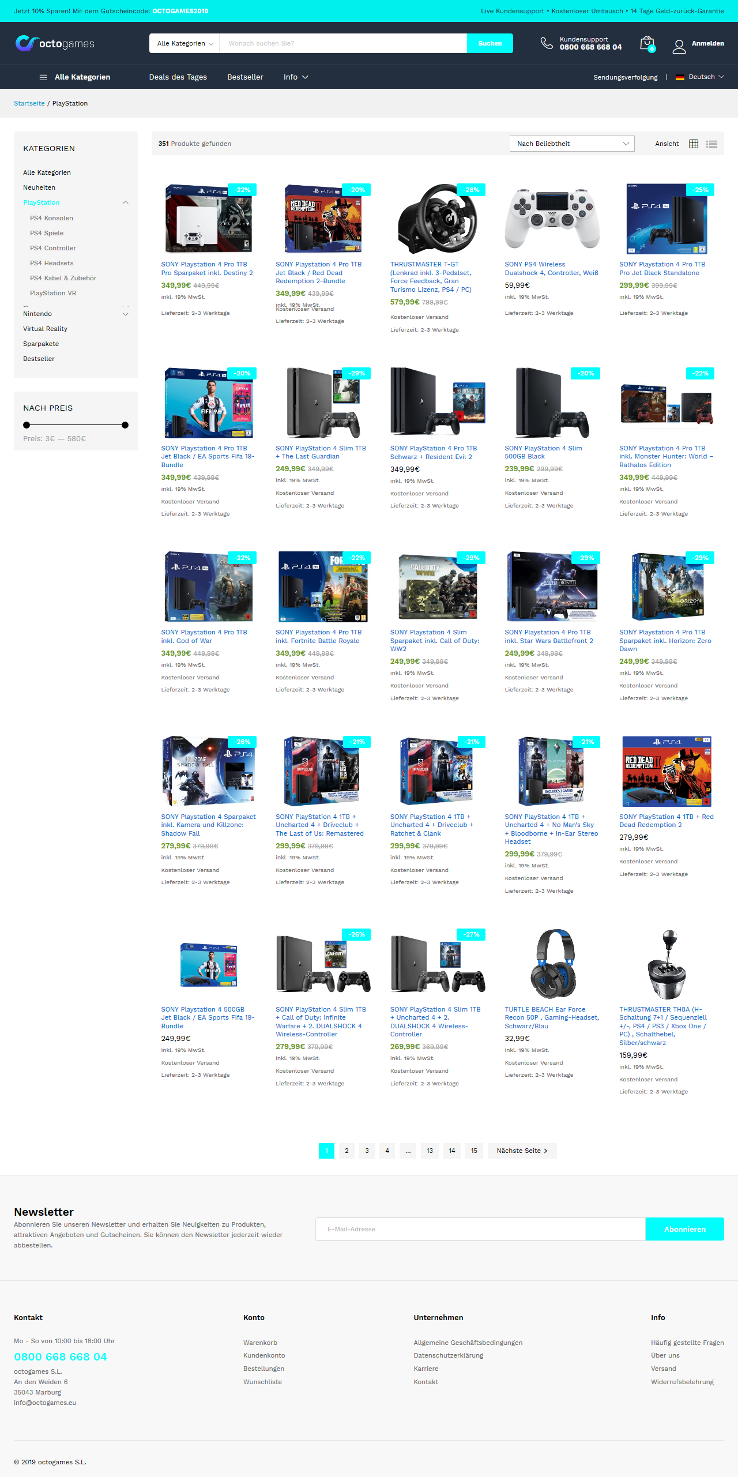The image size is (738, 1477).
Task: Open the Fortnite Battle Royale bundle image
Action: pos(323,587)
